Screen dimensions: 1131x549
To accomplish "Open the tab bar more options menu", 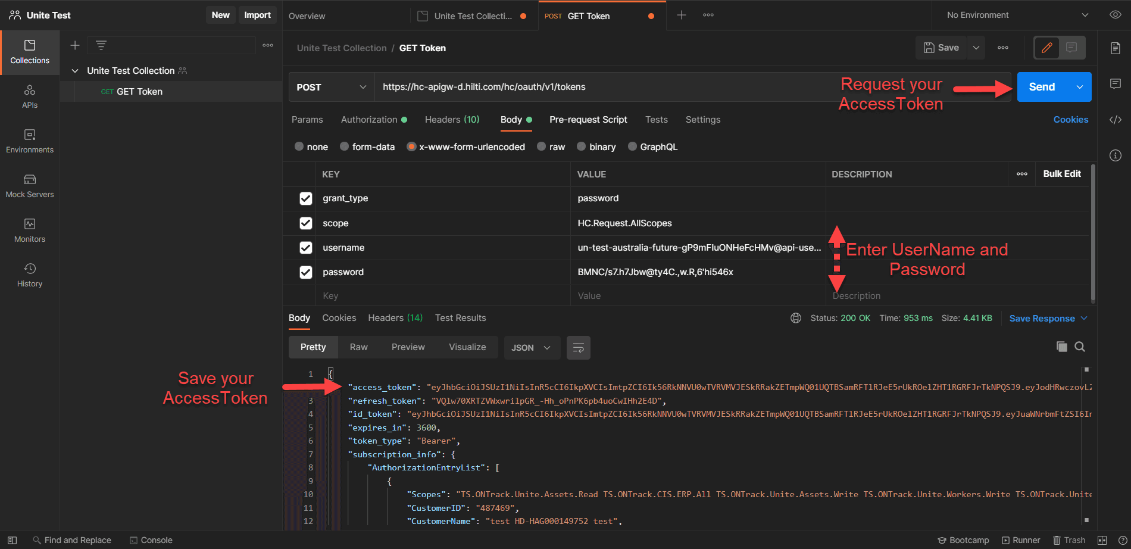I will (x=708, y=15).
